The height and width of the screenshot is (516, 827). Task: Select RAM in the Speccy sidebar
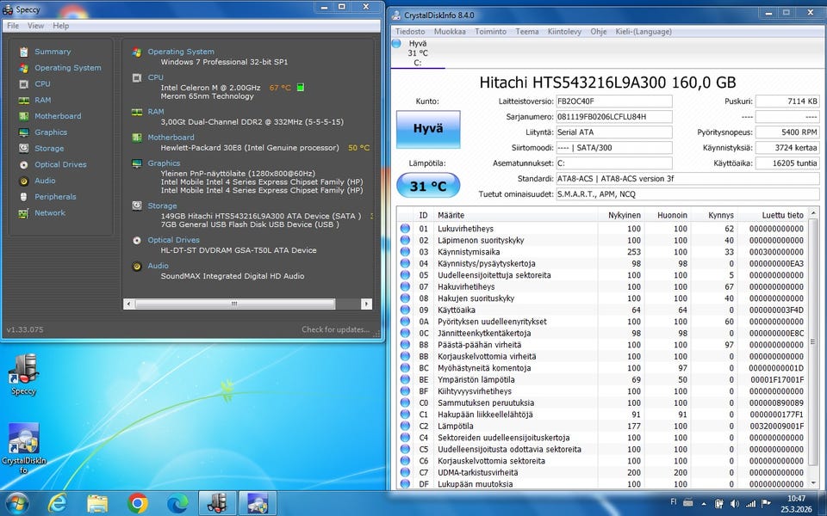pyautogui.click(x=42, y=100)
